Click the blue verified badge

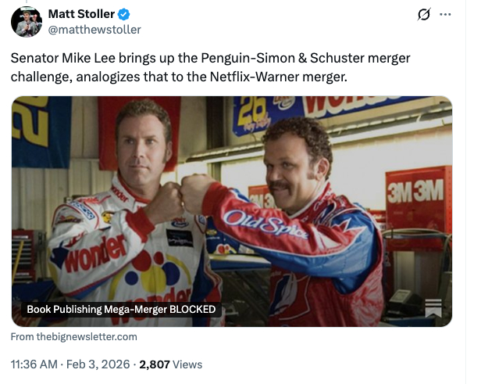tap(124, 14)
